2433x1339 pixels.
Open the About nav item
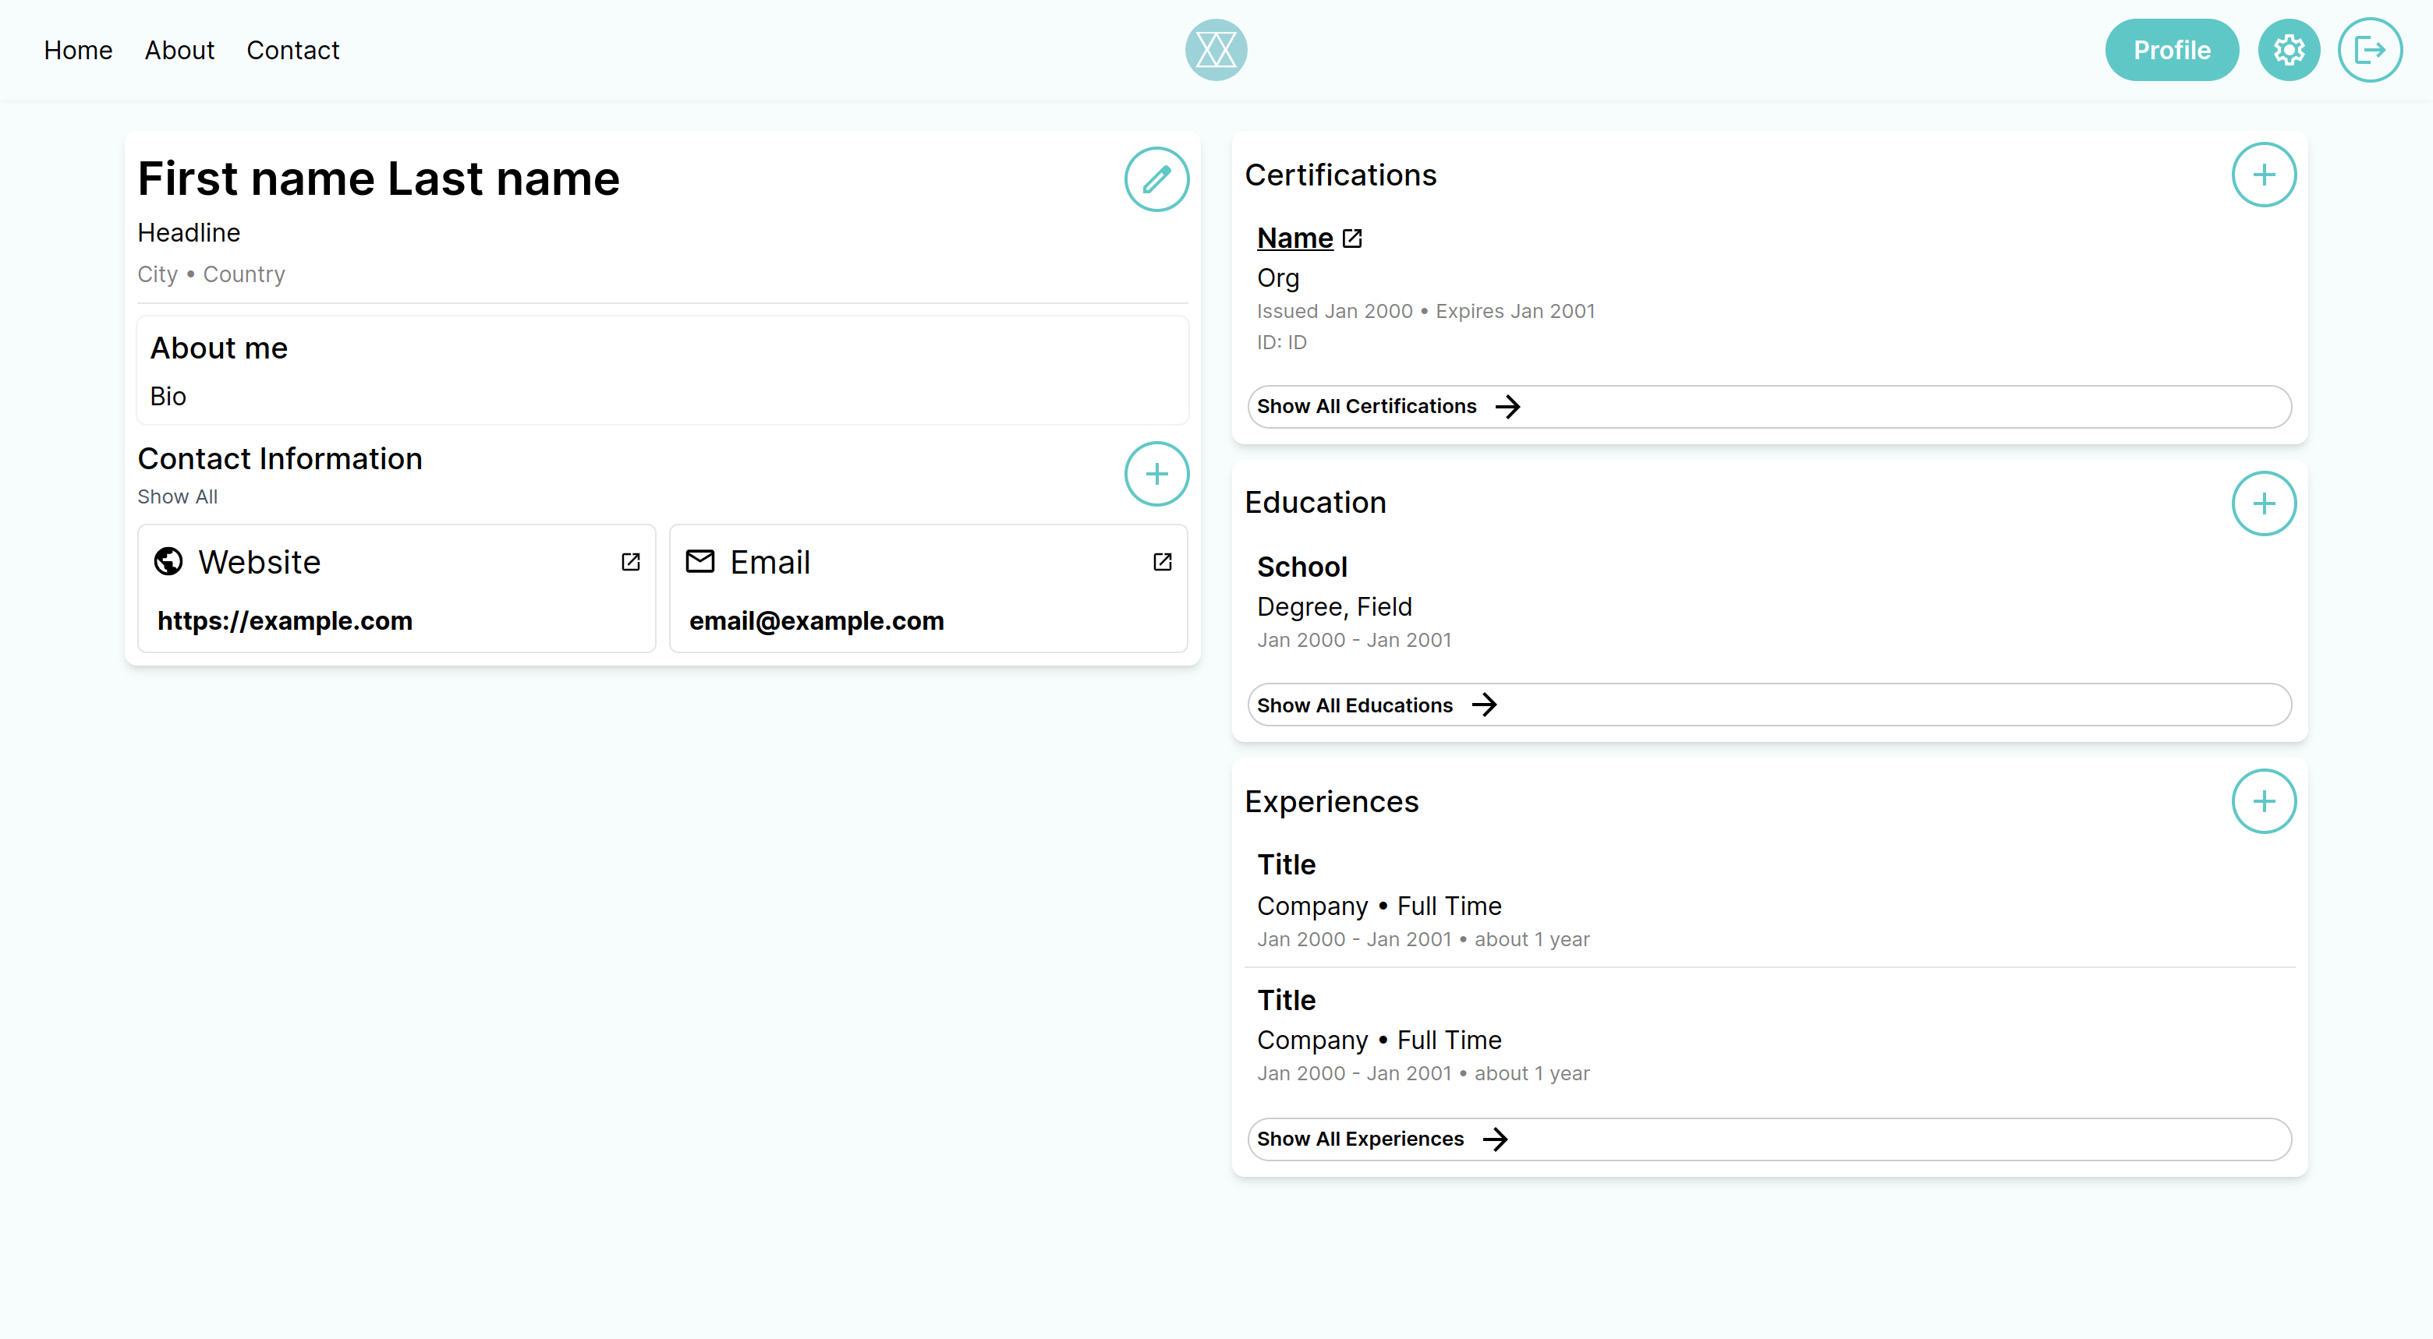[179, 50]
